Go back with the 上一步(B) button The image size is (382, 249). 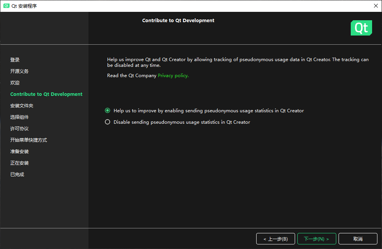(x=275, y=239)
